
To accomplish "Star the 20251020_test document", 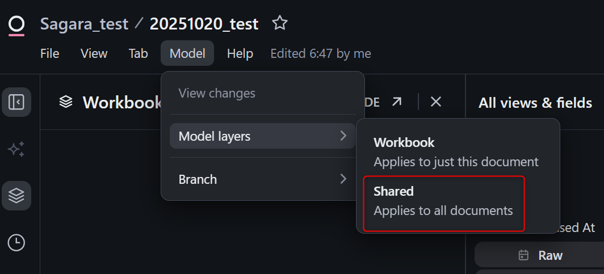I will point(279,23).
